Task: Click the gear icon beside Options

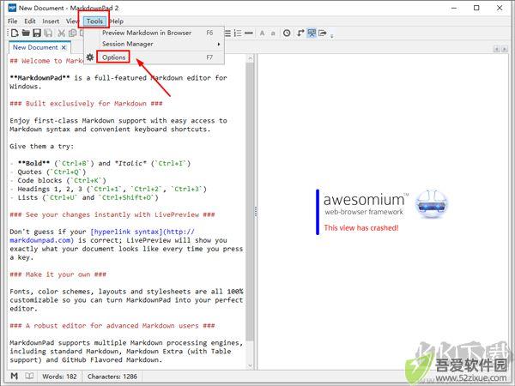Action: (90, 57)
